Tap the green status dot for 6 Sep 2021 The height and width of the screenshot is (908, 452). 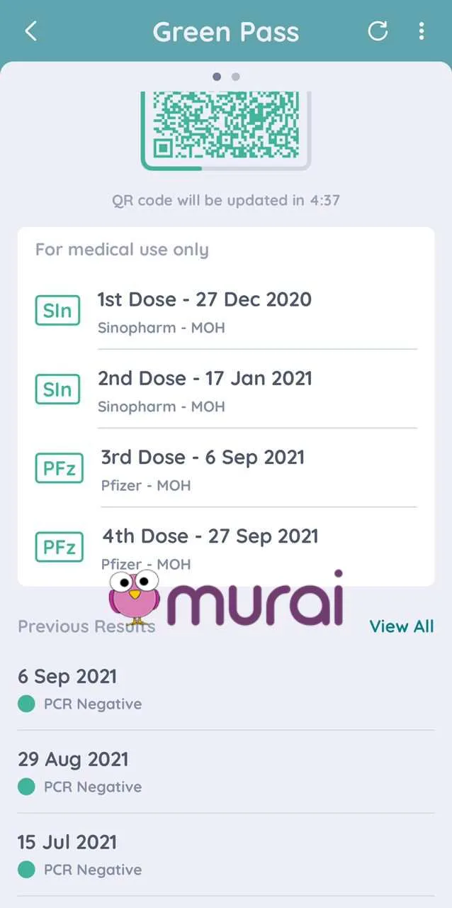(26, 704)
